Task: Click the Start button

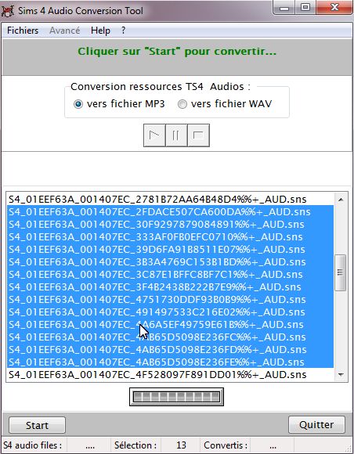Action: [37, 425]
